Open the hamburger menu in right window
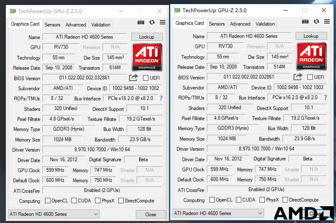The width and height of the screenshot is (336, 223). tap(327, 21)
